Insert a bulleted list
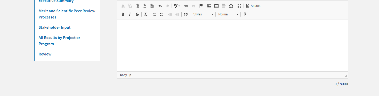The height and width of the screenshot is (96, 379). point(162,14)
